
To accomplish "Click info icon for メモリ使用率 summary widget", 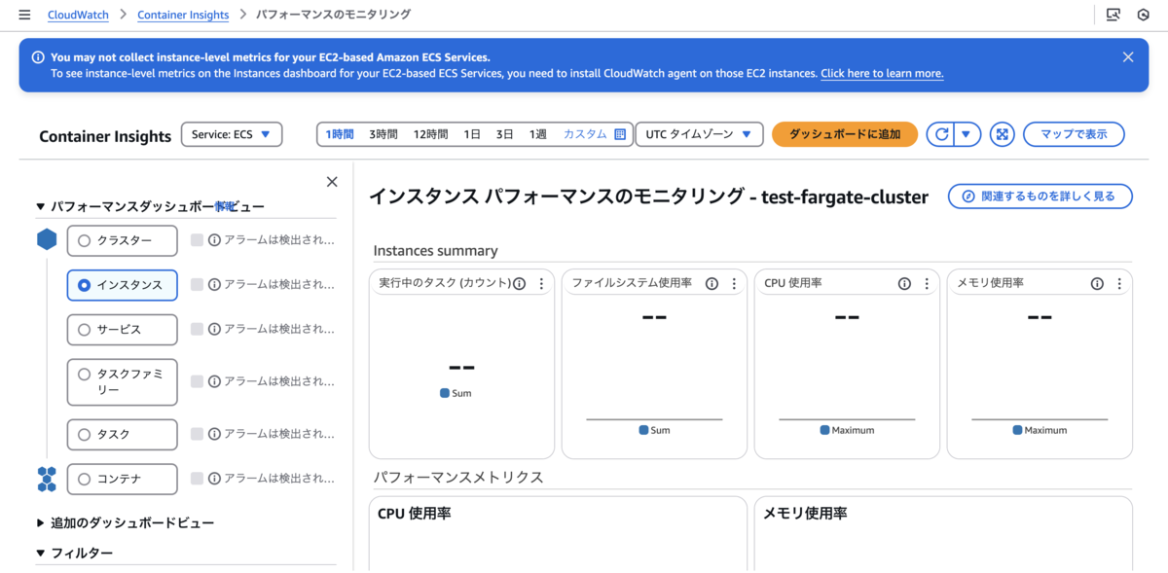I will [1097, 284].
